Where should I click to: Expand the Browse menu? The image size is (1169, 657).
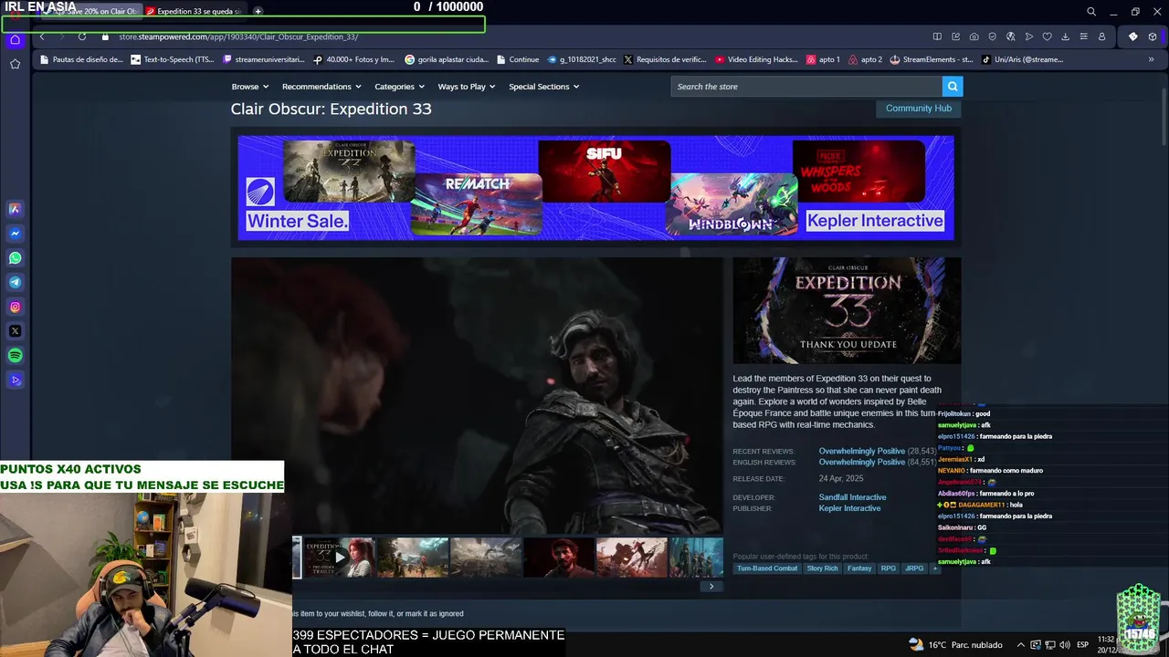249,87
